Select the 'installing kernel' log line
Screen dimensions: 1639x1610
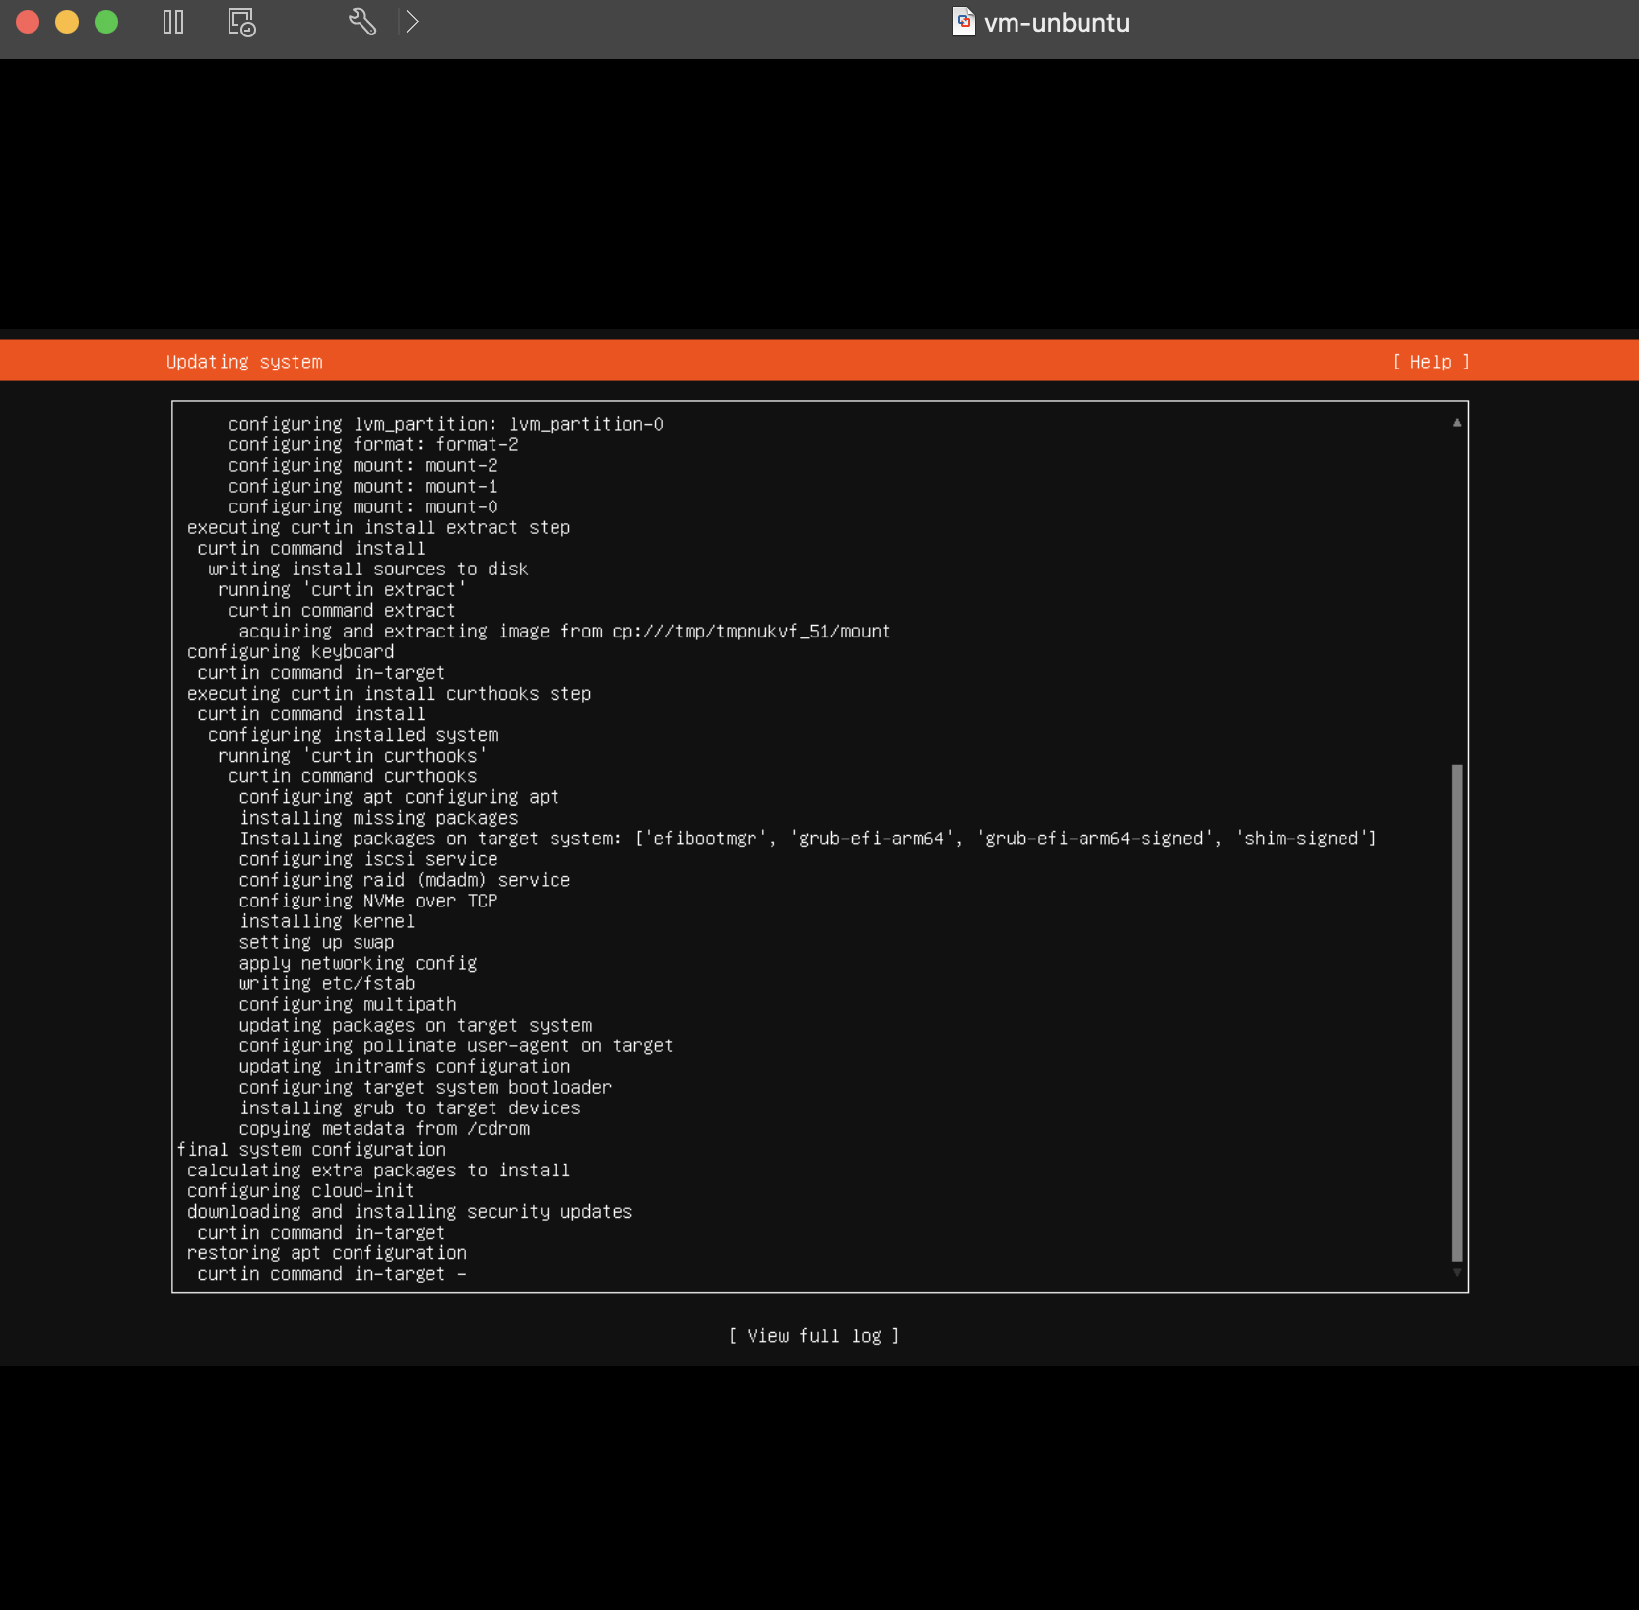coord(327,921)
